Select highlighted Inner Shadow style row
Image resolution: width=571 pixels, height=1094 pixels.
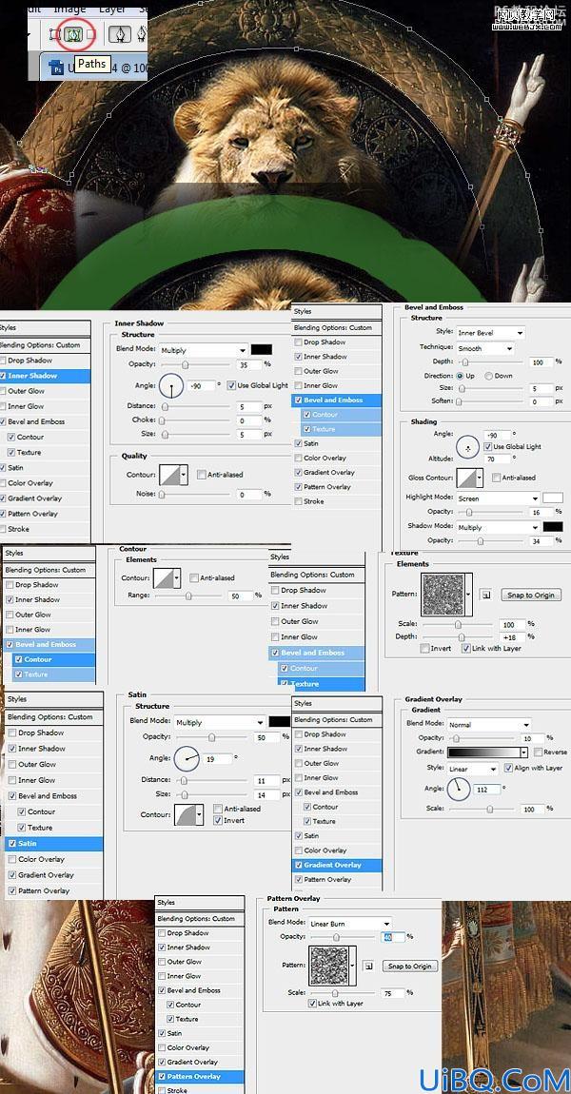[45, 376]
